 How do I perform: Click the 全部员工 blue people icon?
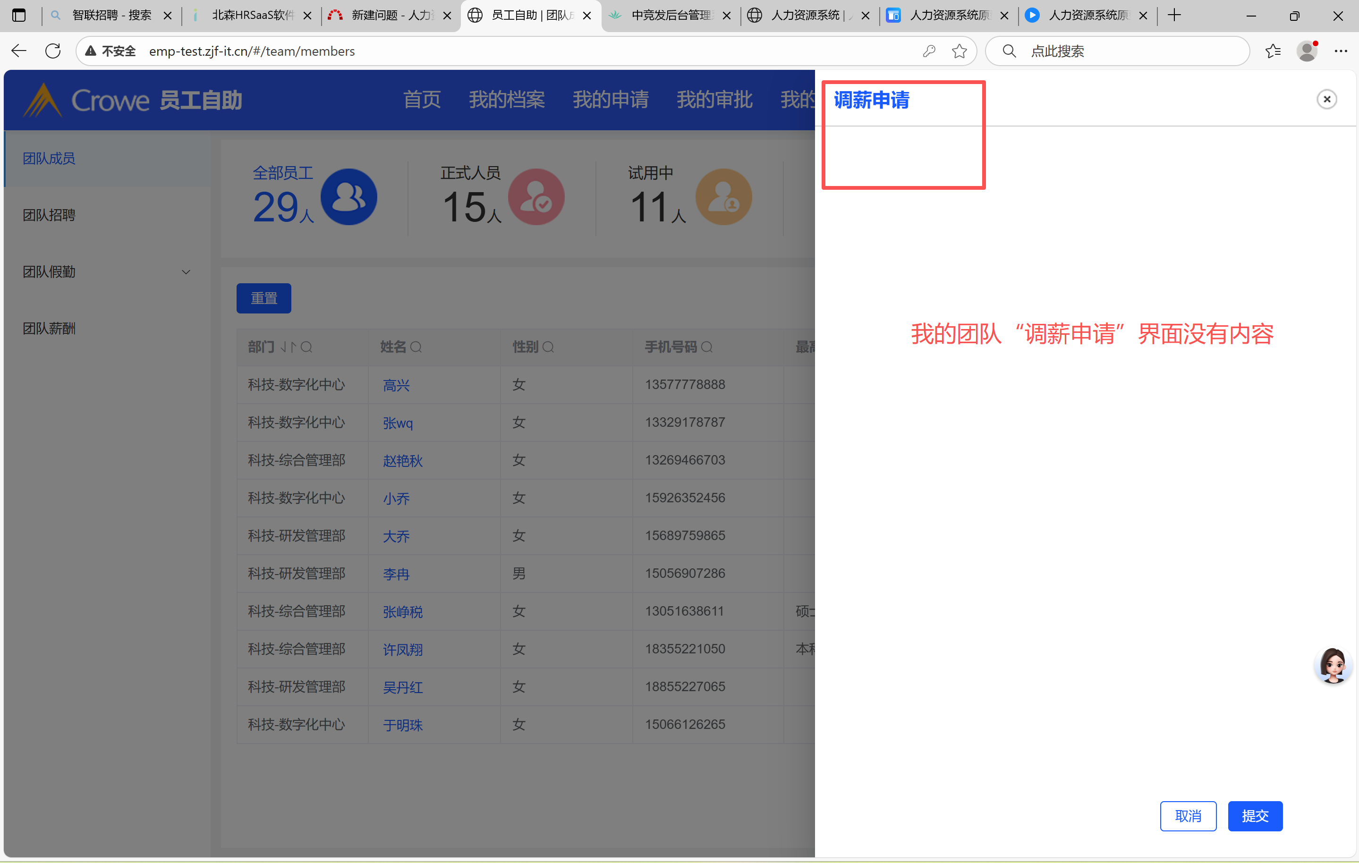point(349,197)
